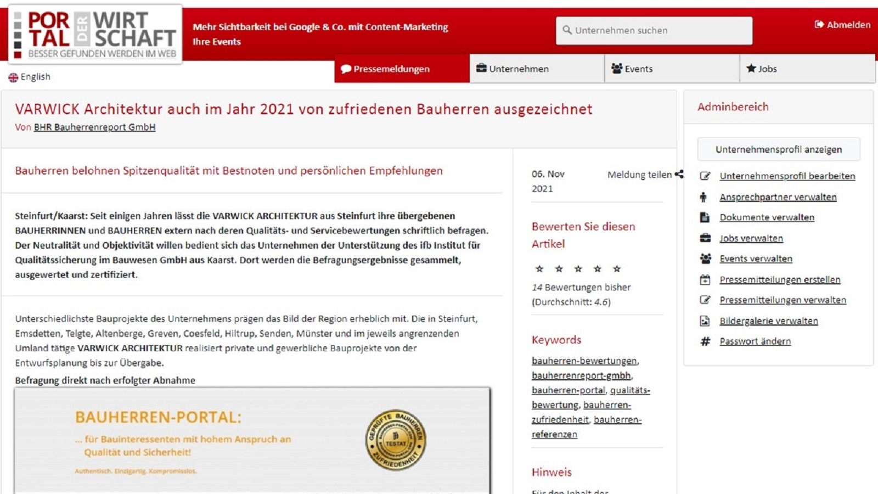Click the Portal der Wirtschaft logo
The image size is (878, 494).
click(95, 35)
